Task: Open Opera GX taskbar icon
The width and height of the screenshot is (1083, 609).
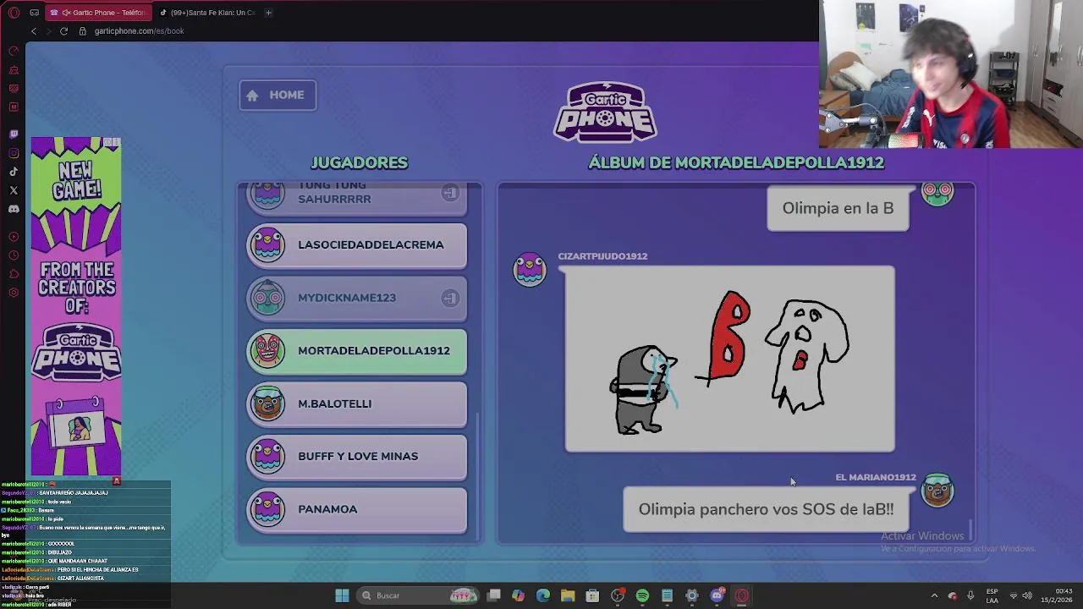Action: [x=742, y=595]
